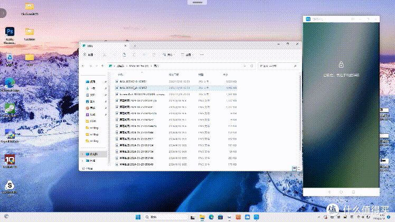395x222 pixels.
Task: Click the Size column header
Action: (x=225, y=75)
